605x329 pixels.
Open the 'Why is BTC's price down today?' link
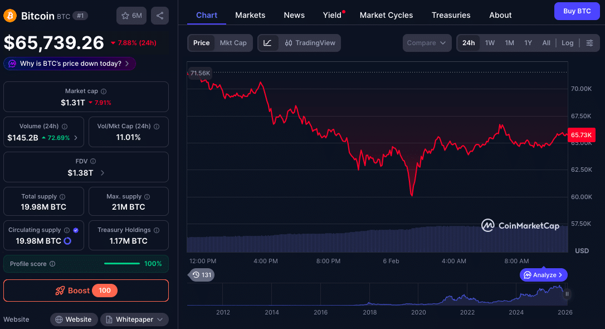pos(69,64)
